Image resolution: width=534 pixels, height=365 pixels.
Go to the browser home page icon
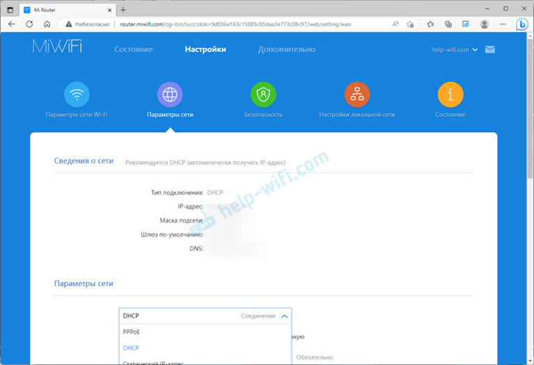pos(47,24)
